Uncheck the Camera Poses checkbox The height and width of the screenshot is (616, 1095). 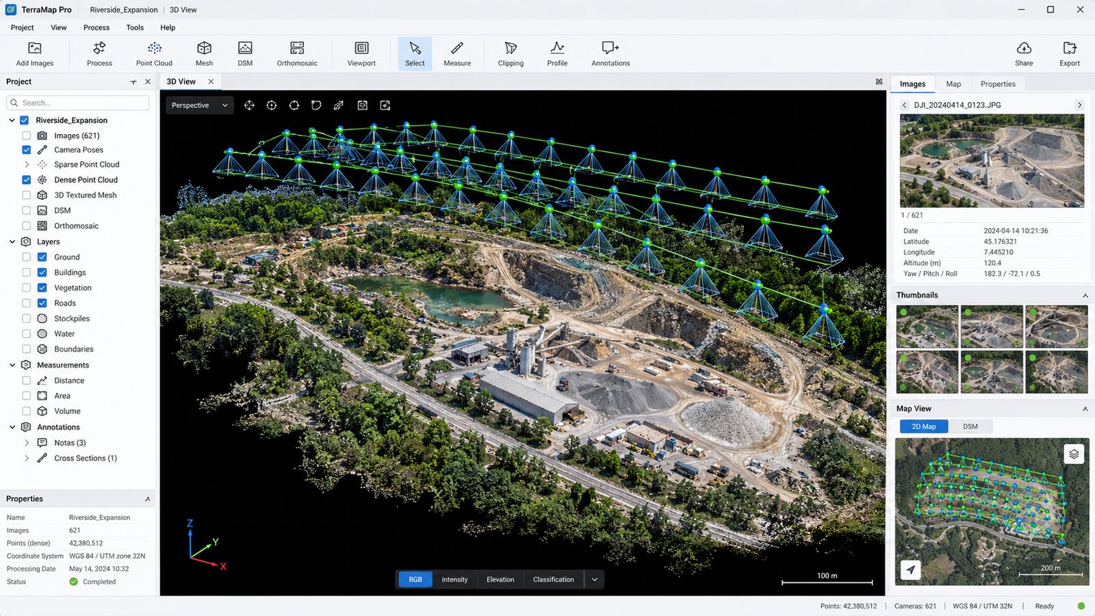(x=26, y=150)
